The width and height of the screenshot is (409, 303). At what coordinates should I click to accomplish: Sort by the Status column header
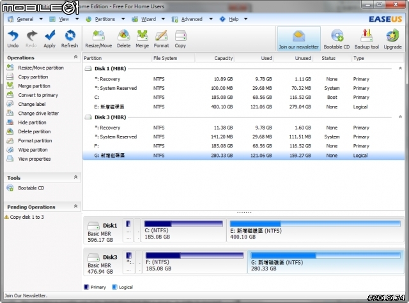(332, 58)
